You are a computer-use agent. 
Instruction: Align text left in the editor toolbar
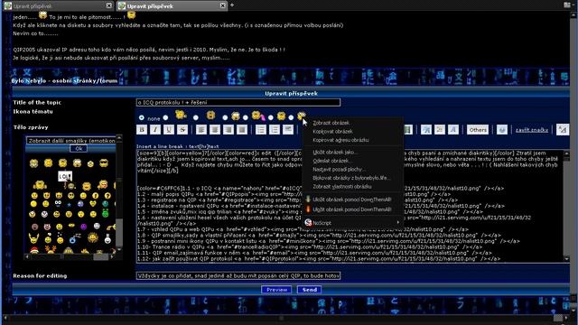[x=201, y=130]
